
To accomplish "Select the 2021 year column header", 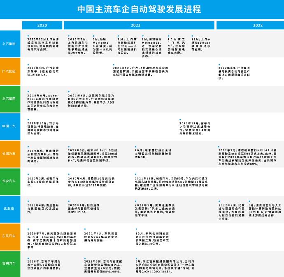I will click(139, 25).
